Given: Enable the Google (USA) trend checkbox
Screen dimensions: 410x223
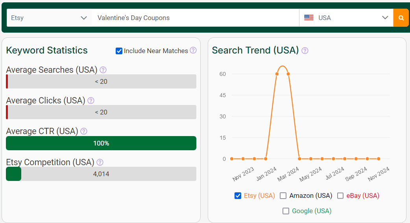Looking at the screenshot, I should click(286, 211).
